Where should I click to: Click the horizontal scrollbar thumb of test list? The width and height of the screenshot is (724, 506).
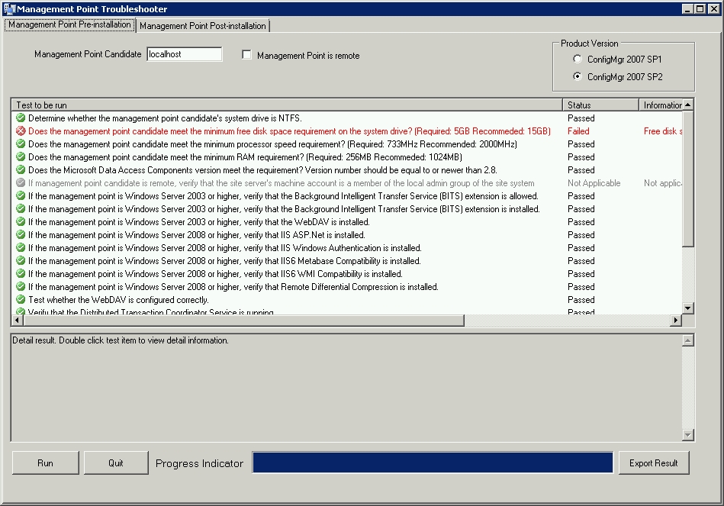243,320
